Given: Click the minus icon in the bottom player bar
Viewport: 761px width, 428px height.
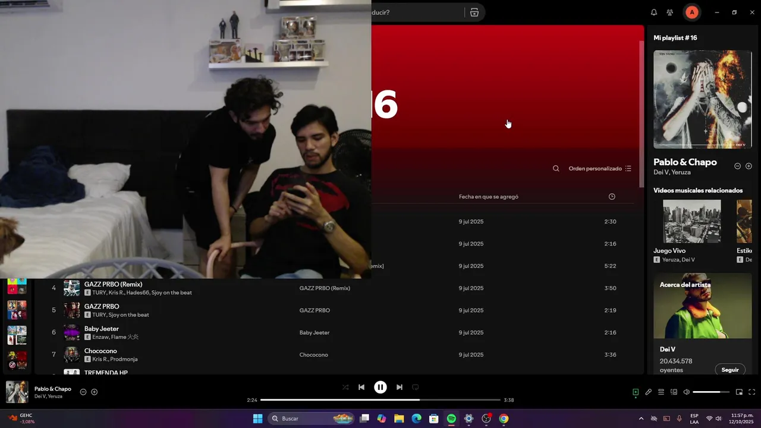Looking at the screenshot, I should point(83,392).
